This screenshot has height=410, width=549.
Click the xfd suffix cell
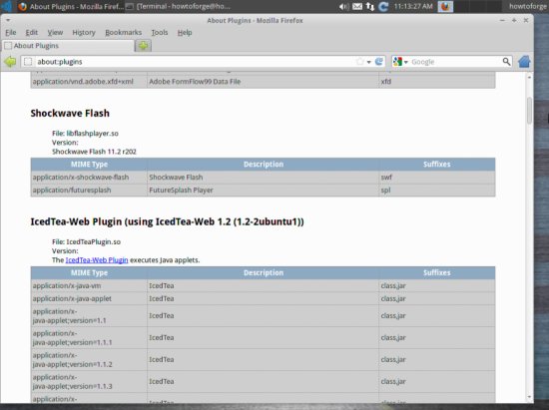pos(437,82)
